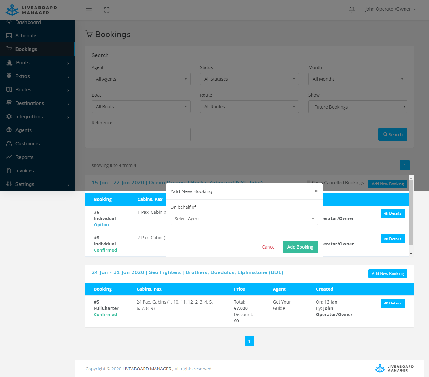View details of booking #6
The image size is (429, 377).
393,213
